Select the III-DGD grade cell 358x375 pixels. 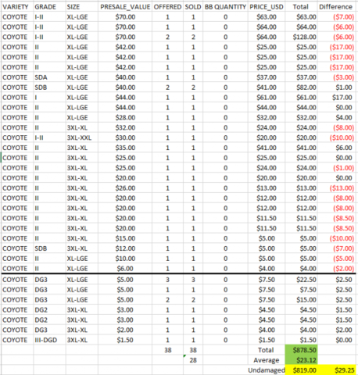[x=49, y=340]
